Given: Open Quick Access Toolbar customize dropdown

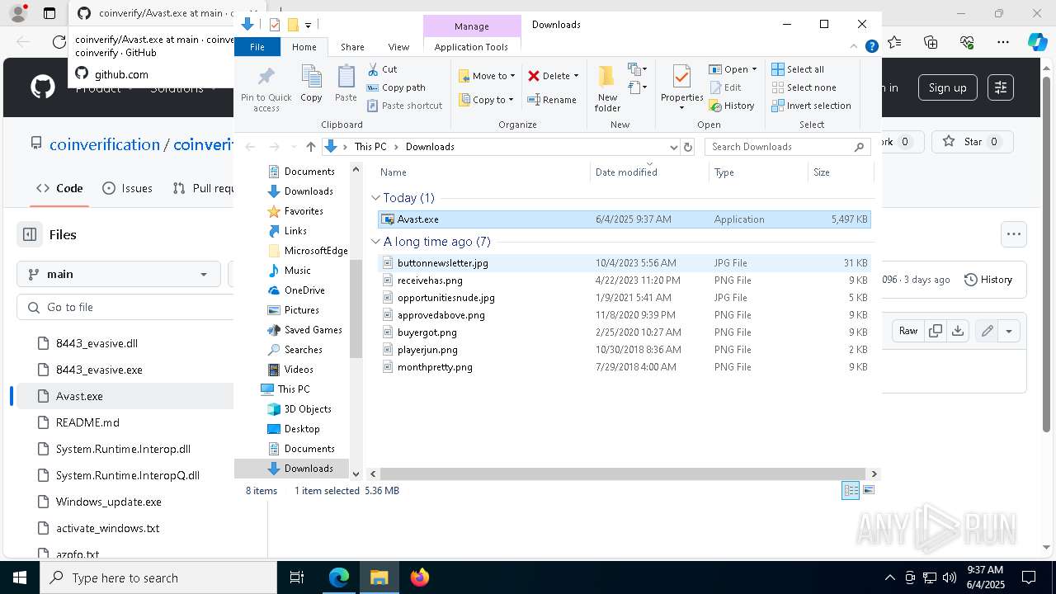Looking at the screenshot, I should click(308, 26).
